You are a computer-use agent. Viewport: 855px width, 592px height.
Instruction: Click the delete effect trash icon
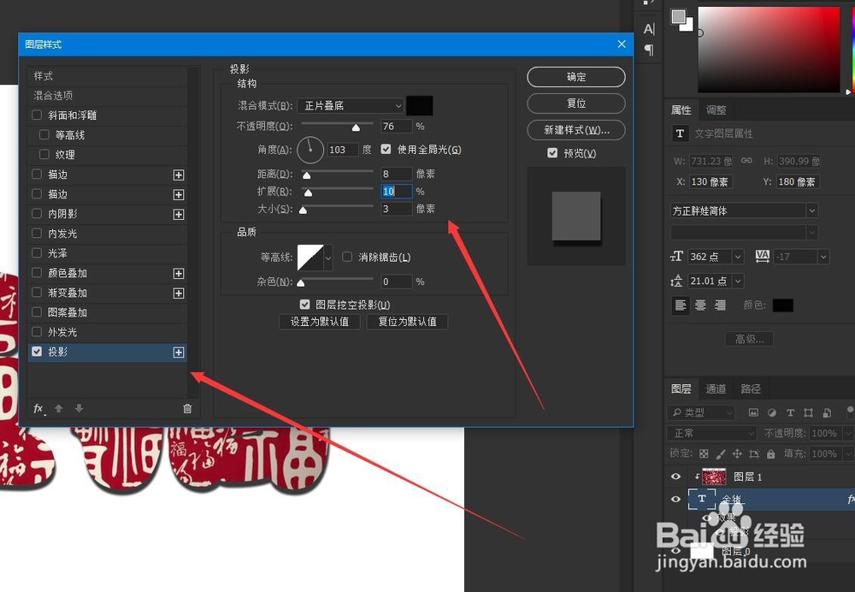tap(187, 409)
